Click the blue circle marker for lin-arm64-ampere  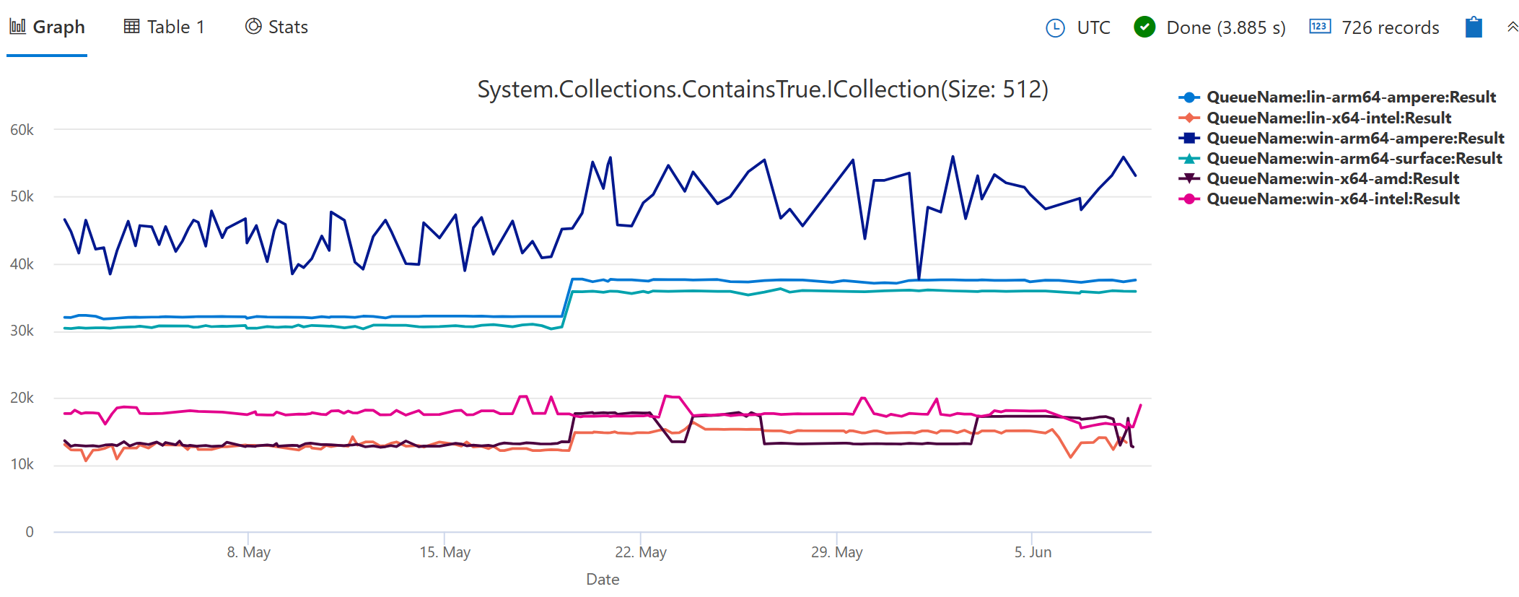point(1189,97)
